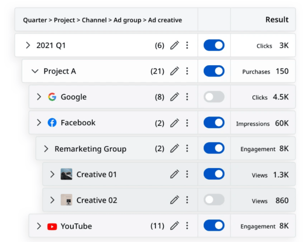Disable the Project A toggle

click(x=214, y=71)
